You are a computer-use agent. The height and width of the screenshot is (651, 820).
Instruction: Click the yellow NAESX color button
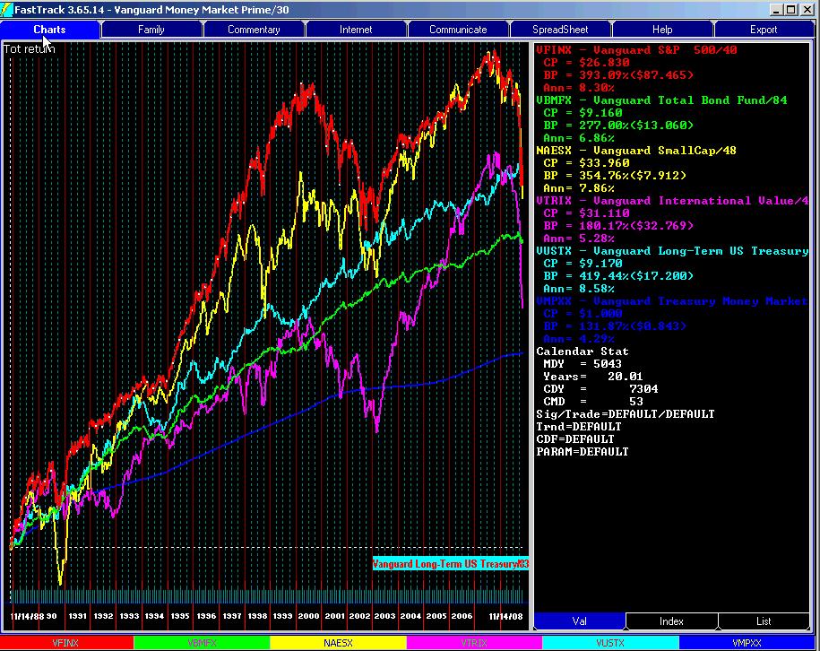tap(339, 643)
